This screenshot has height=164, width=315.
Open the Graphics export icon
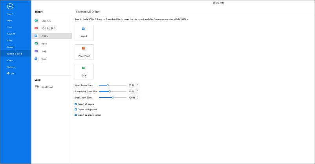click(x=37, y=20)
